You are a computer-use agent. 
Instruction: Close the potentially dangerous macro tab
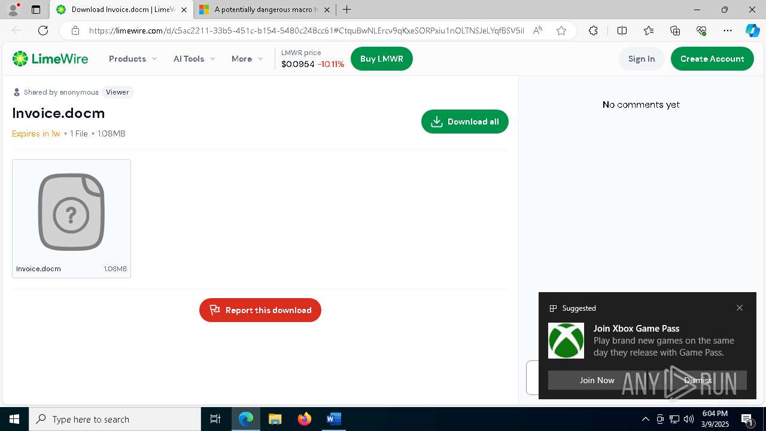click(x=327, y=10)
